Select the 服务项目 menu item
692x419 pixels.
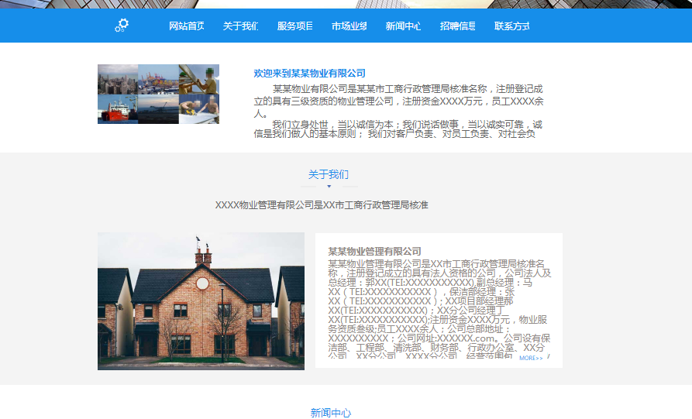pyautogui.click(x=295, y=26)
